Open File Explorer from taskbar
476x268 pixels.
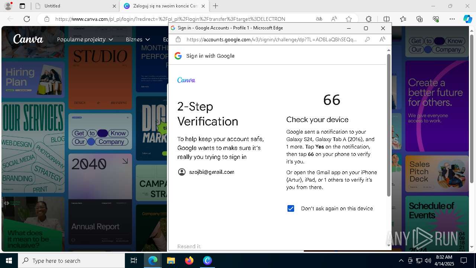tap(171, 261)
